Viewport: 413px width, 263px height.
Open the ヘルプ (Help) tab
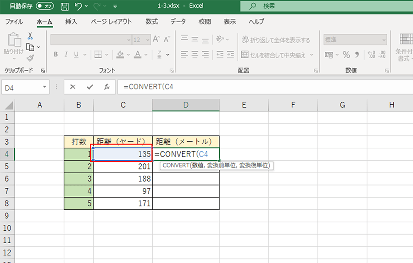pyautogui.click(x=256, y=22)
